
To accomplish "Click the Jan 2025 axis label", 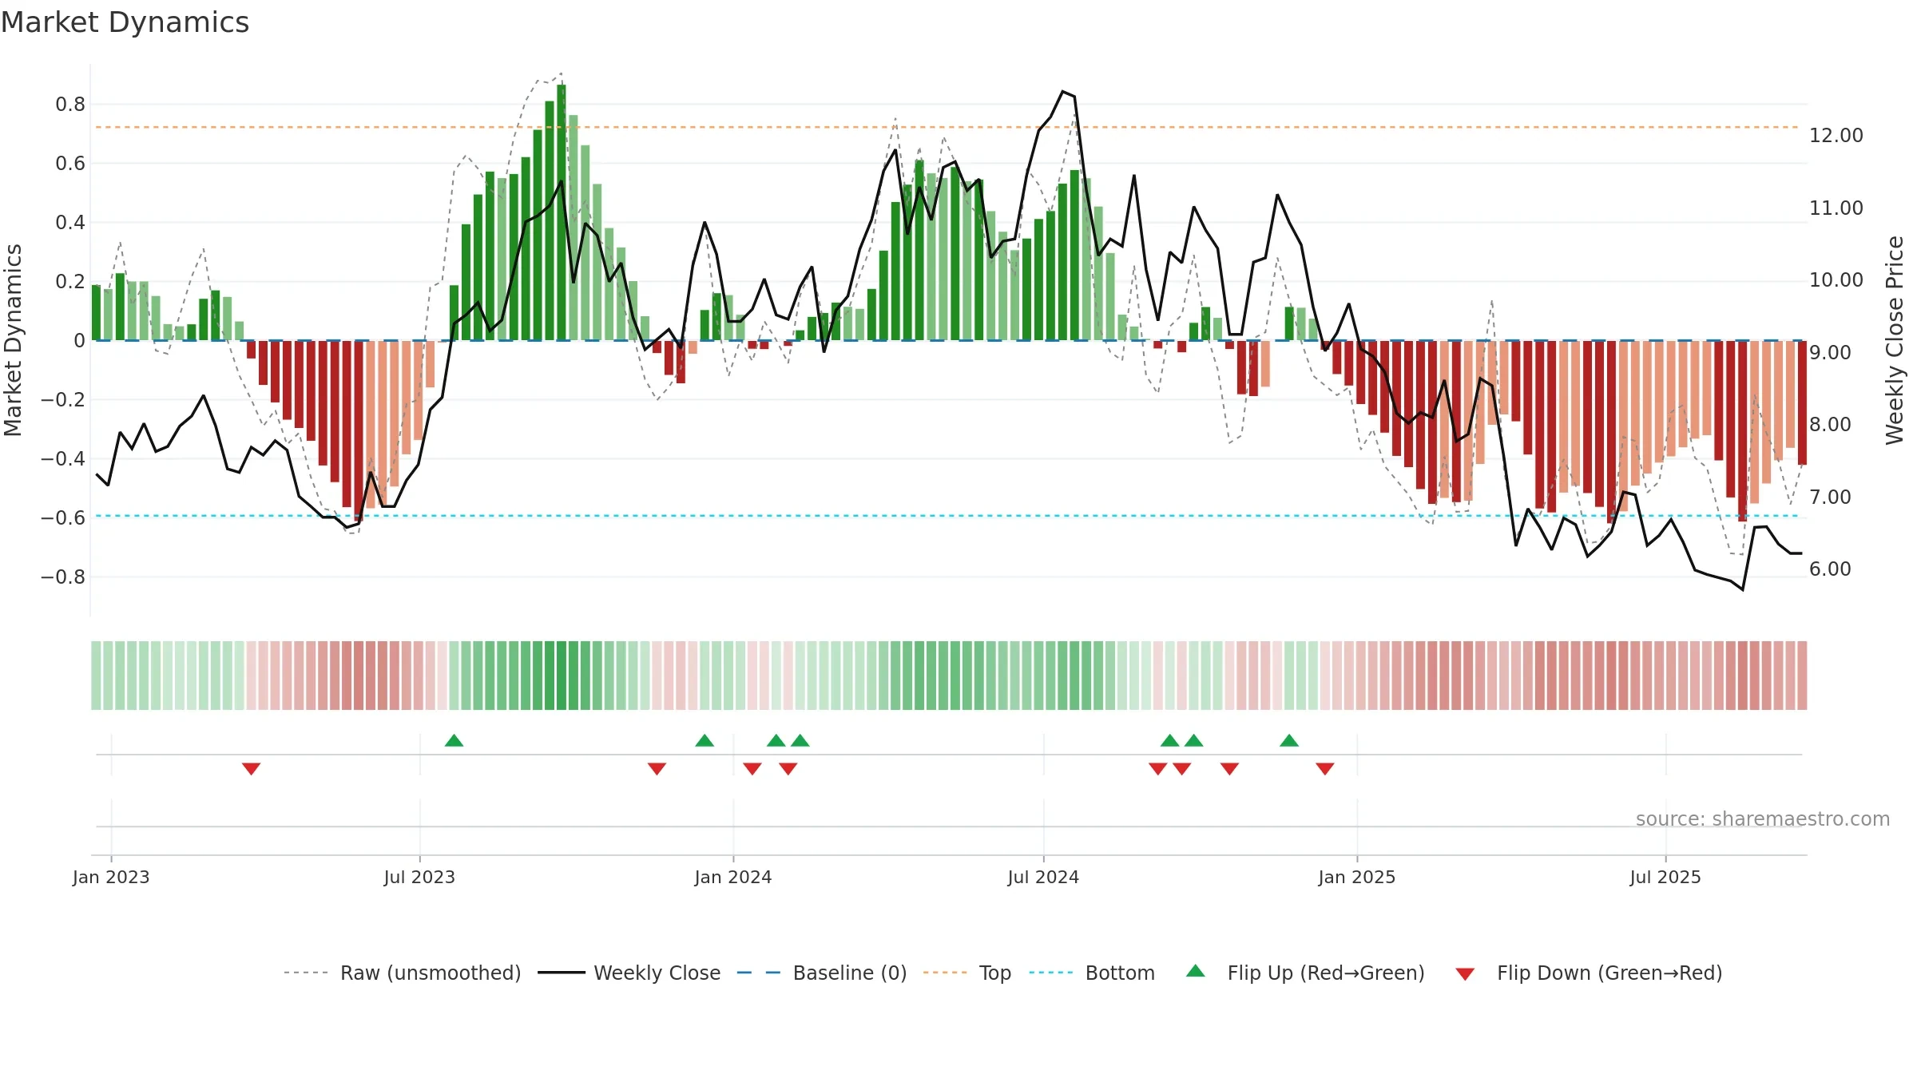I will tap(1357, 877).
